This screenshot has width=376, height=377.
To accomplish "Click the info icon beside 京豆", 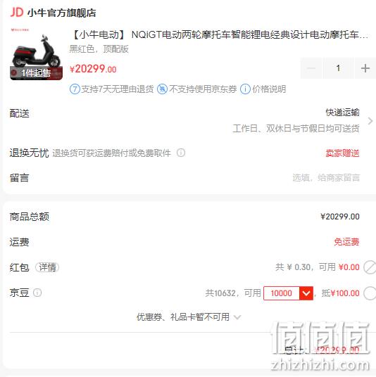I will 37,293.
